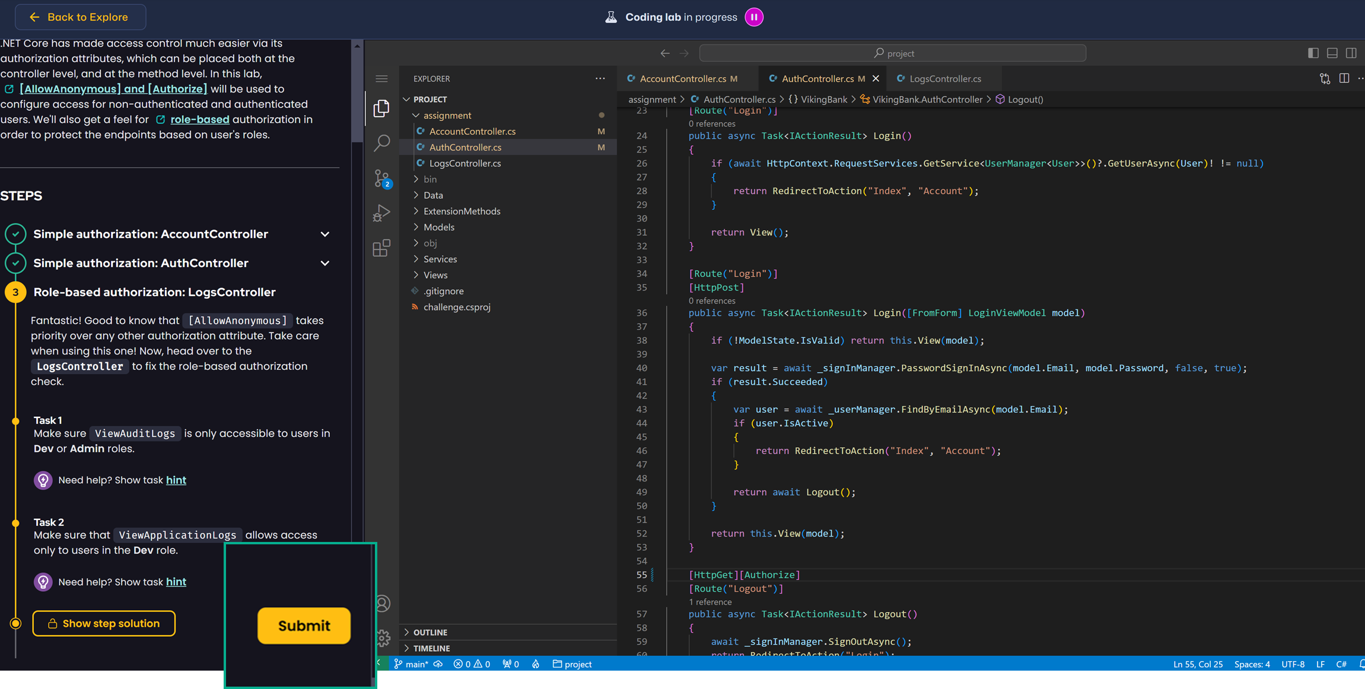
Task: Open the Search view icon
Action: pyautogui.click(x=381, y=142)
